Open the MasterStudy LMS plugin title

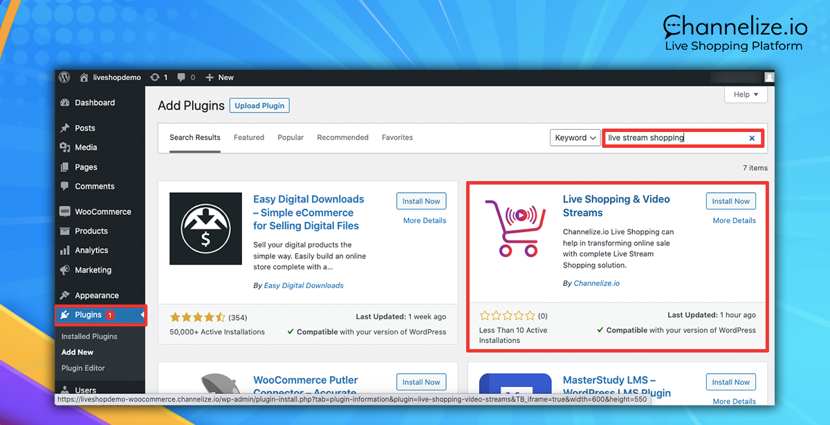pos(617,386)
